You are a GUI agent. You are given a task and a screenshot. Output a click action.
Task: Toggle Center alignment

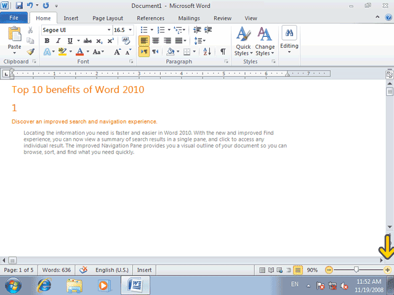(156, 41)
